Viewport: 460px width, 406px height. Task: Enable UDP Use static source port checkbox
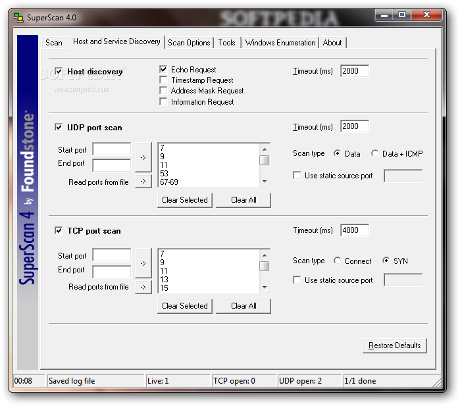[x=297, y=176]
